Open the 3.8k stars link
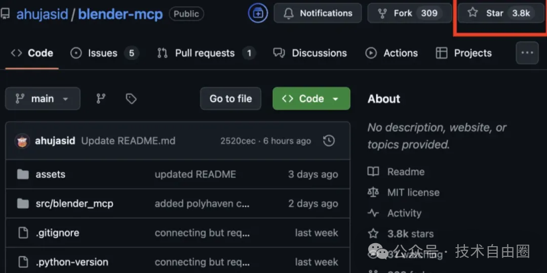Screen dimensions: 547x273 click(x=411, y=234)
